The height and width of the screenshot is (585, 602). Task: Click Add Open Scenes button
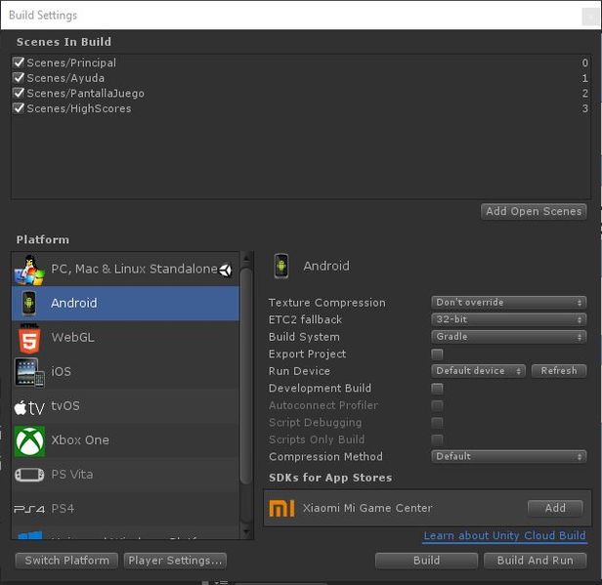click(x=534, y=211)
